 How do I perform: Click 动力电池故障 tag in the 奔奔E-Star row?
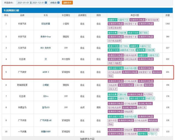(115, 41)
